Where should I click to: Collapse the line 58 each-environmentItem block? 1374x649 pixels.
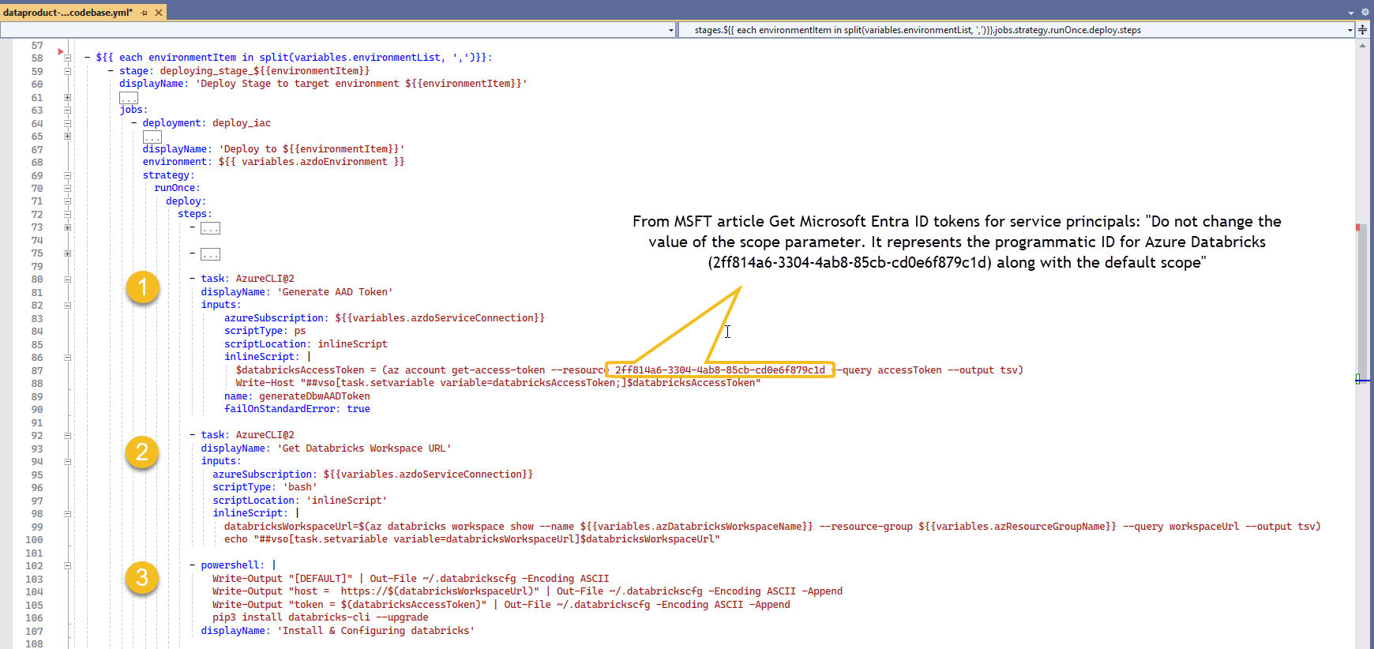pos(67,58)
